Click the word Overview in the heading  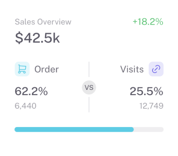(54, 22)
